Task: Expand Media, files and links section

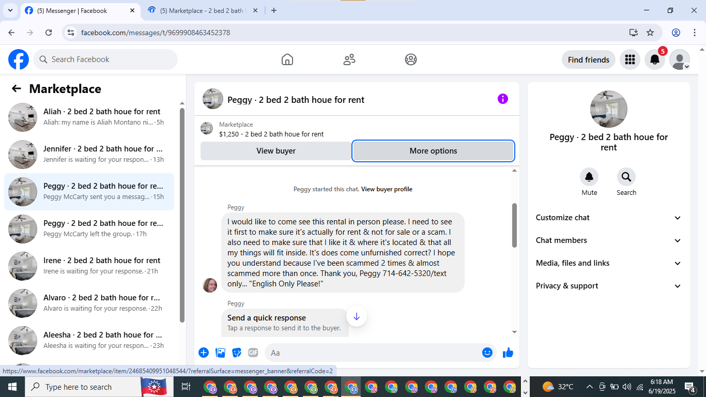Action: pyautogui.click(x=609, y=263)
